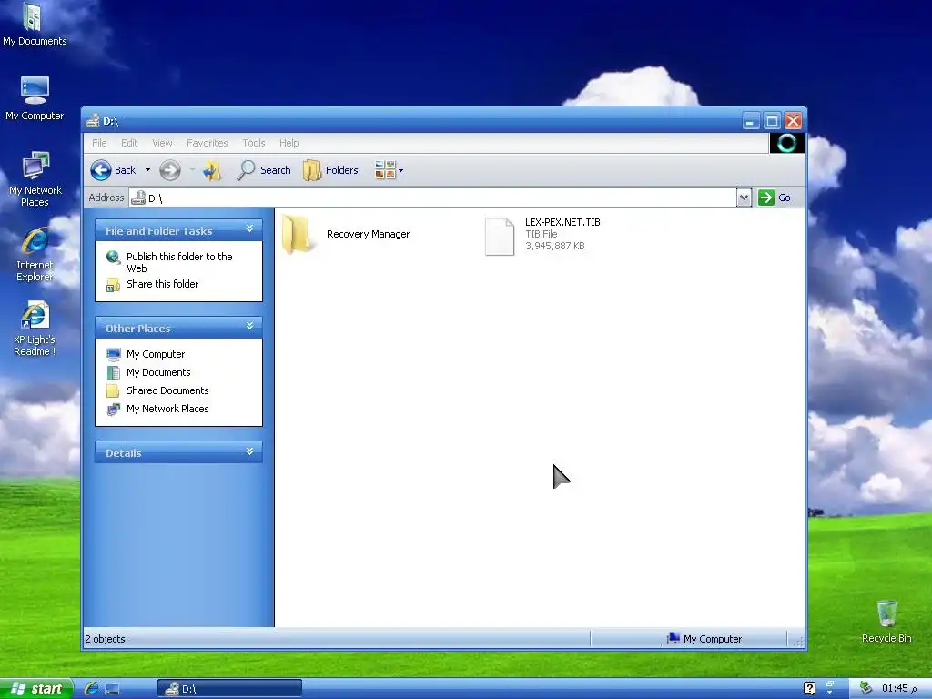Screen dimensions: 932x699
Task: Open the Start menu
Action: [x=36, y=688]
